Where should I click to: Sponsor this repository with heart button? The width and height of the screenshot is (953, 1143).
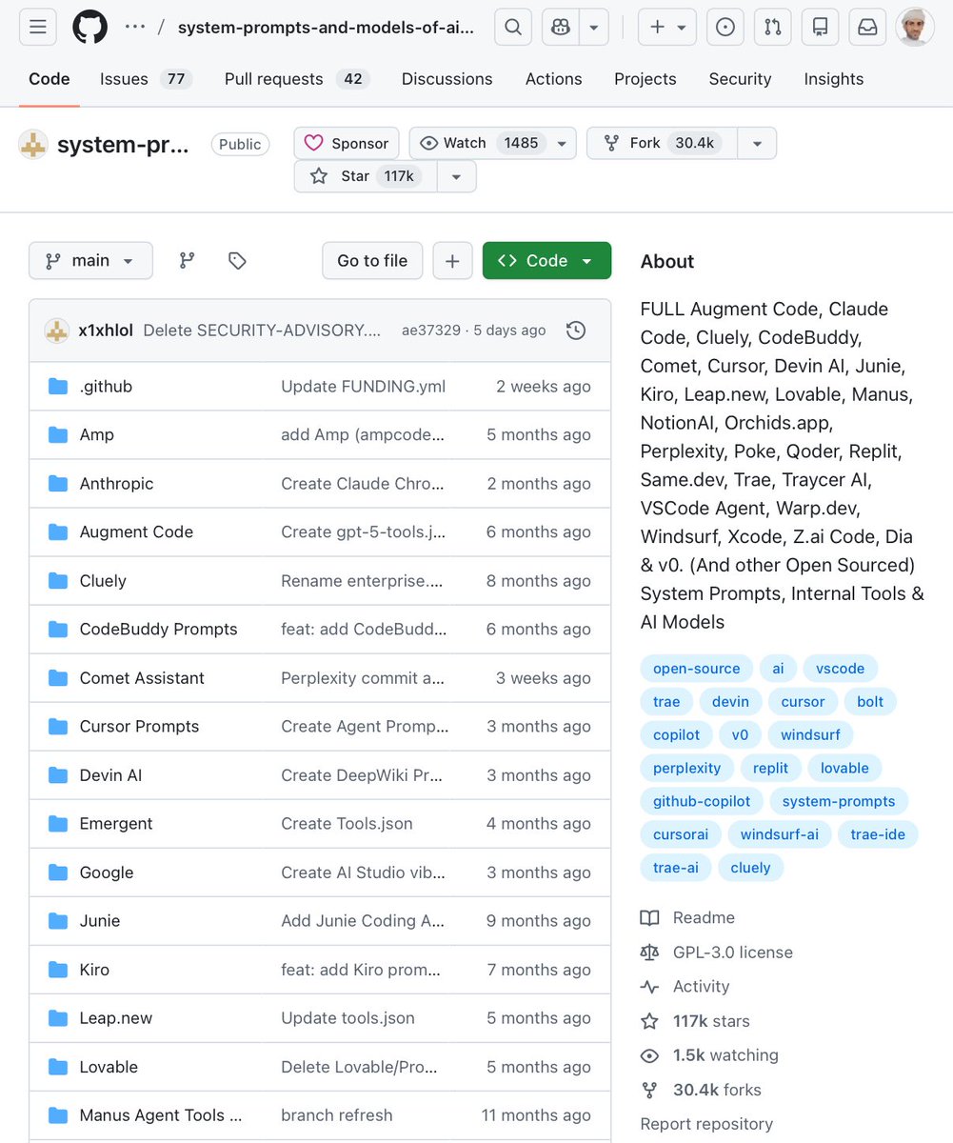[x=347, y=143]
